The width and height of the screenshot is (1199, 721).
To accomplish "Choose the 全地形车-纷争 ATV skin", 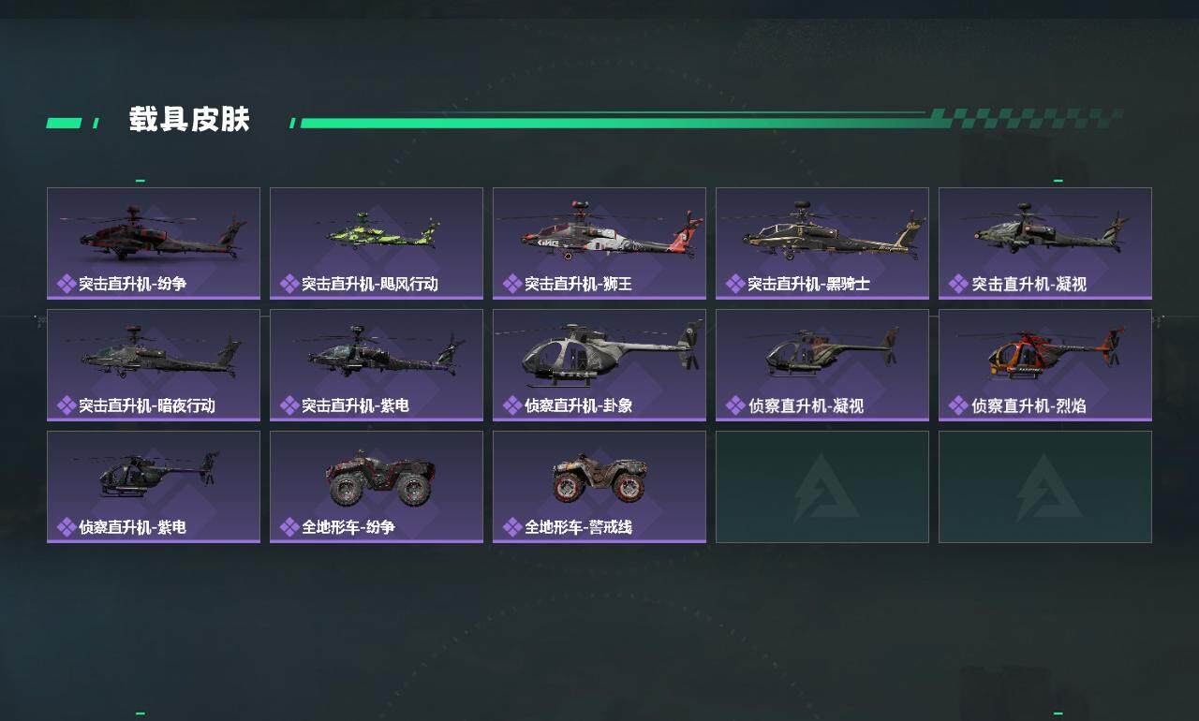I will [x=377, y=487].
